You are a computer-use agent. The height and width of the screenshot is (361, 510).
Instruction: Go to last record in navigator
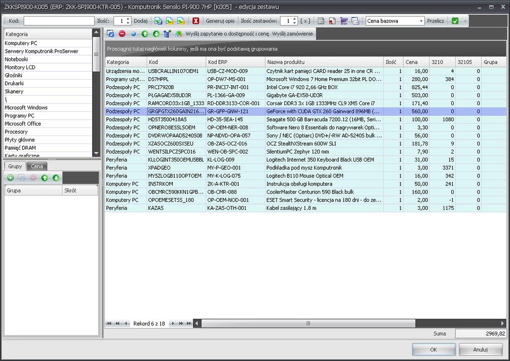coord(189,323)
